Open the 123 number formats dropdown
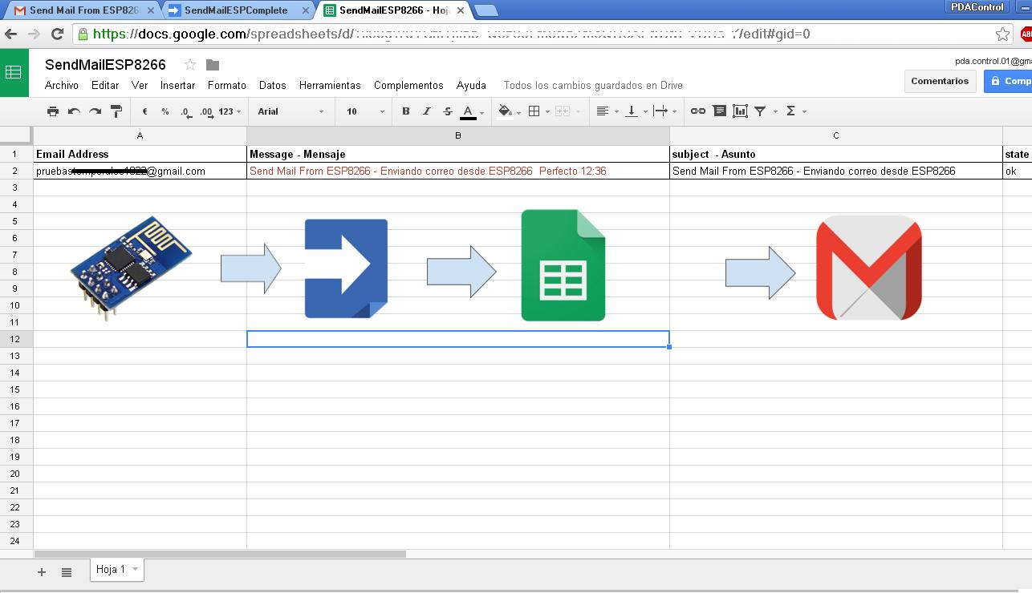Viewport: 1032px width, 593px height. point(230,111)
